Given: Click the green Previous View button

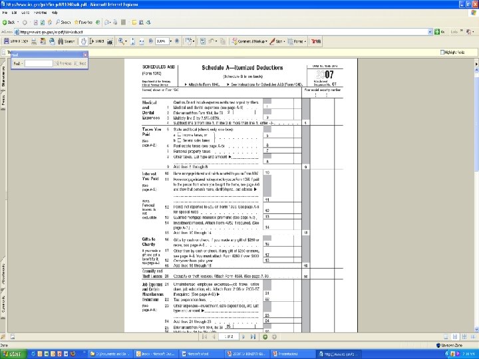Looking at the screenshot, I should (265, 336).
